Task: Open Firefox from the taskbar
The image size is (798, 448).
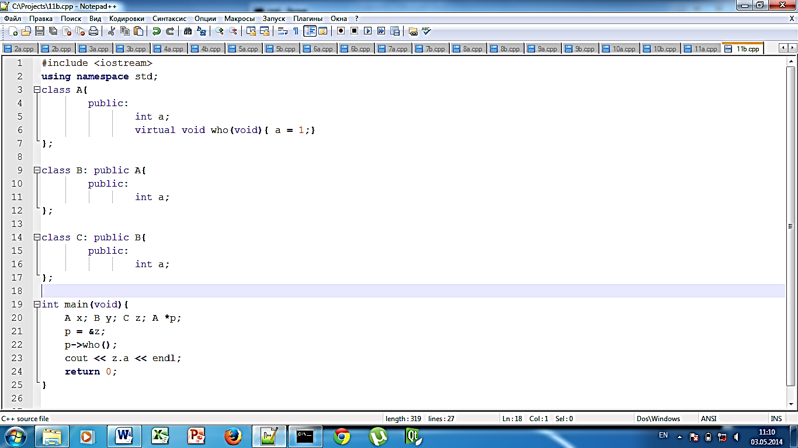Action: pos(233,436)
